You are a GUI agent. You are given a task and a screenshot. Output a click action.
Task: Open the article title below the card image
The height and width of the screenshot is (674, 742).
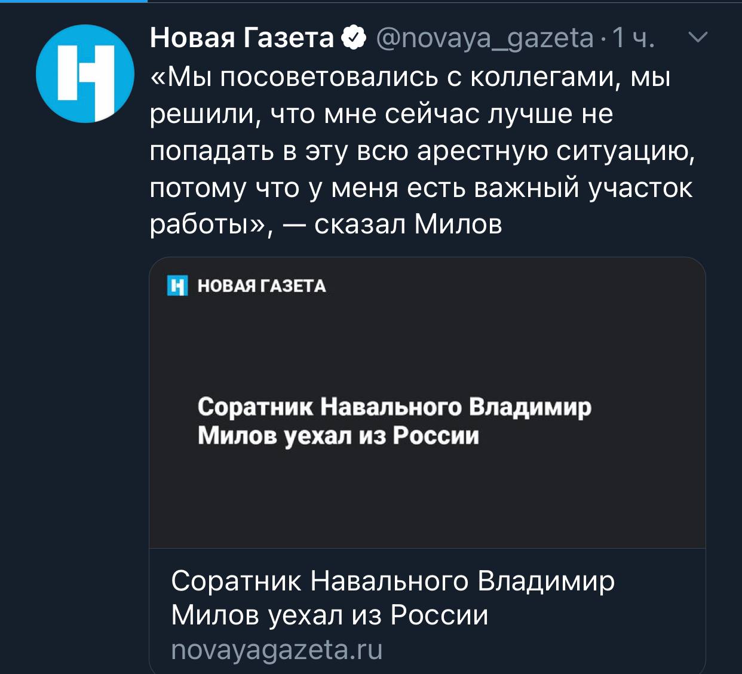pyautogui.click(x=393, y=598)
